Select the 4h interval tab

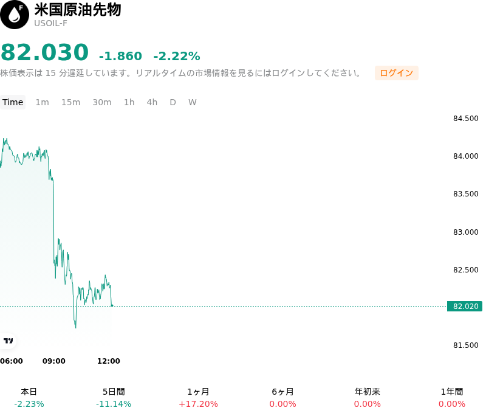click(x=152, y=102)
